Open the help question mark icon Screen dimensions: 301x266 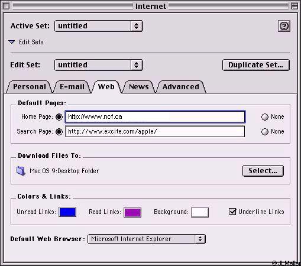click(284, 26)
